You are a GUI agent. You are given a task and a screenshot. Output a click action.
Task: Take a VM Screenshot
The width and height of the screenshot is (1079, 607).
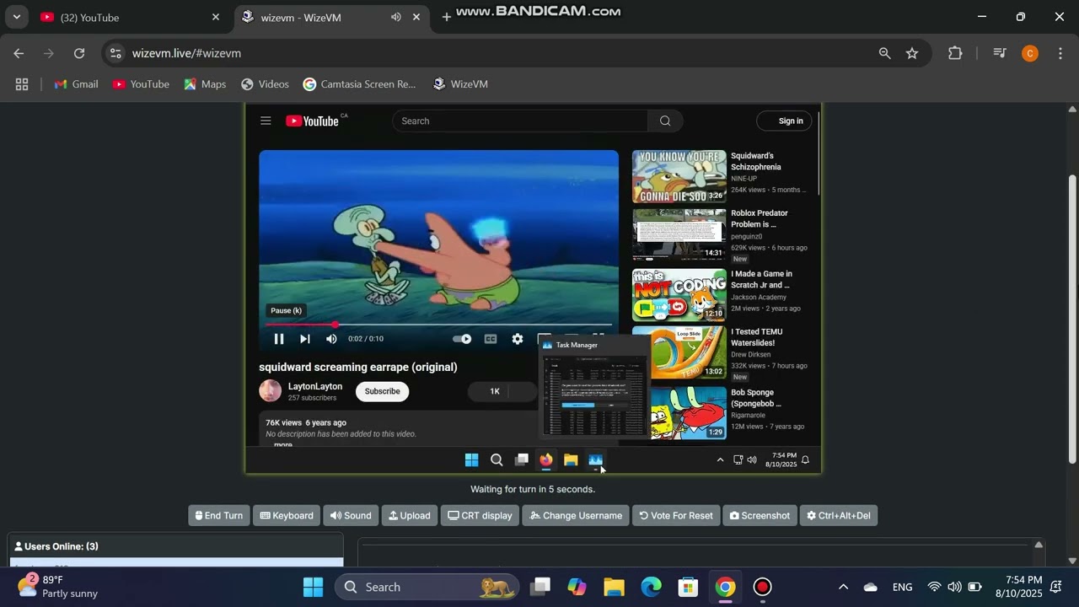tap(760, 516)
